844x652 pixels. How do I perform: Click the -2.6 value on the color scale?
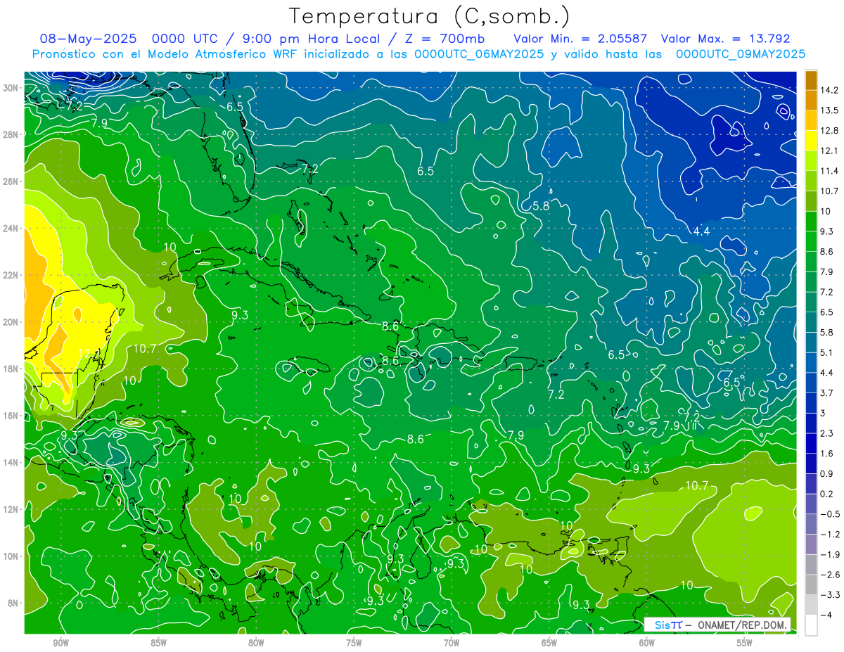[x=830, y=575]
